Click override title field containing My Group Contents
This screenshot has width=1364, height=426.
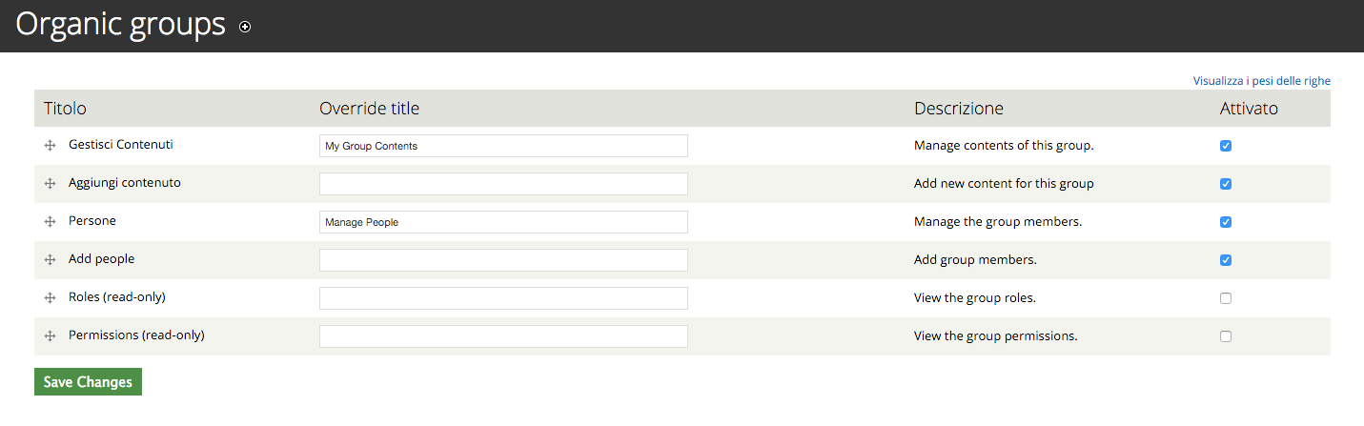tap(503, 146)
